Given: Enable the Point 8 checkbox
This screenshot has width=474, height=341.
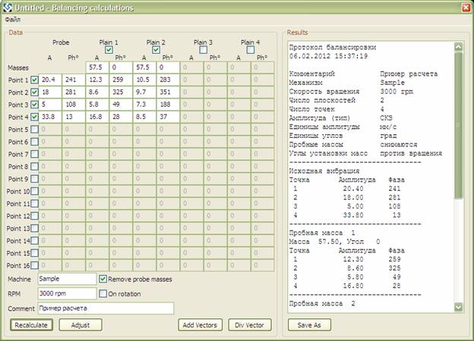Looking at the screenshot, I should [34, 167].
